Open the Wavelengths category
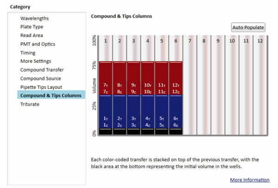 coord(34,18)
